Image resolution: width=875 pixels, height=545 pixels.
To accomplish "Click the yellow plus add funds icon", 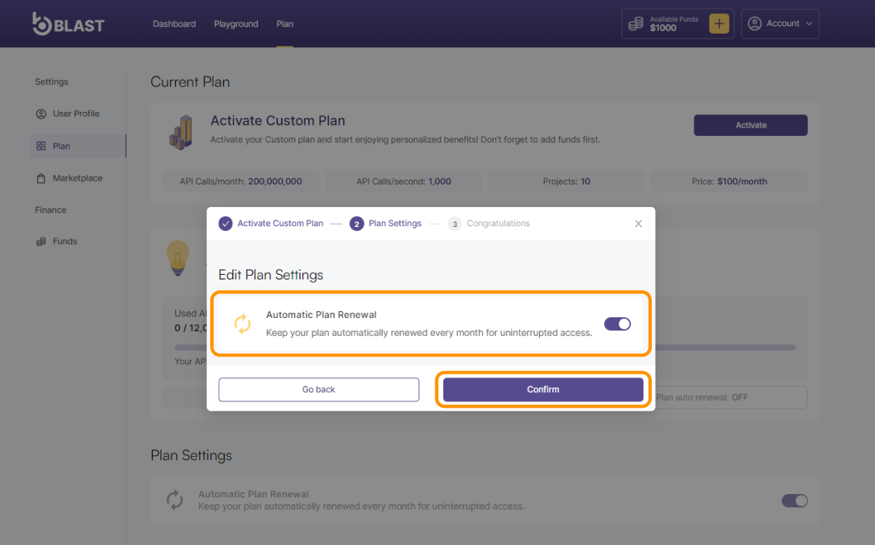I will [718, 24].
